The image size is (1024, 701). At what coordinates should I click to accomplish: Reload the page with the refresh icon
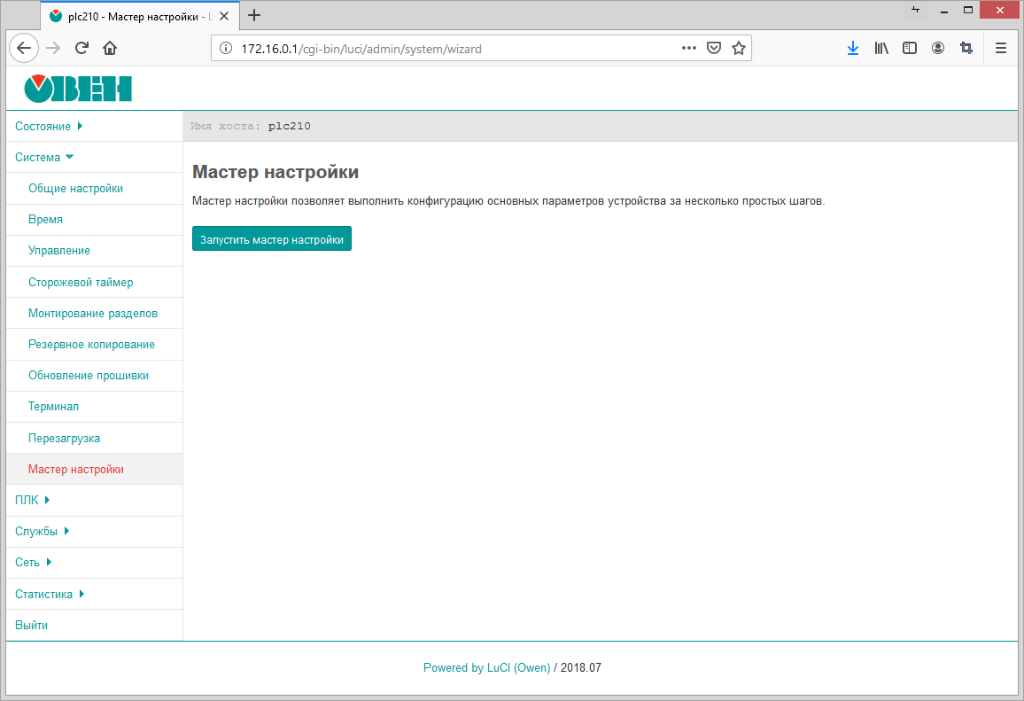81,49
